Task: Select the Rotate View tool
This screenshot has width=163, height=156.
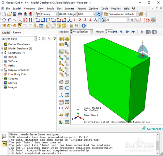Action: pyautogui.click(x=9, y=20)
